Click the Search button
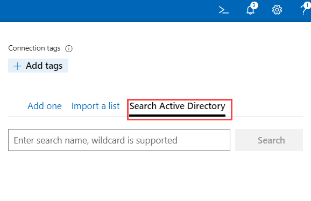Screen dimensions: 311x201 (269, 140)
